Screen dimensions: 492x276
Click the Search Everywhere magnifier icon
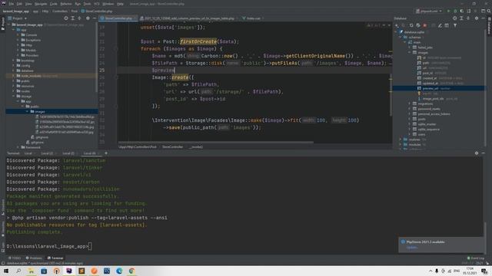click(489, 11)
